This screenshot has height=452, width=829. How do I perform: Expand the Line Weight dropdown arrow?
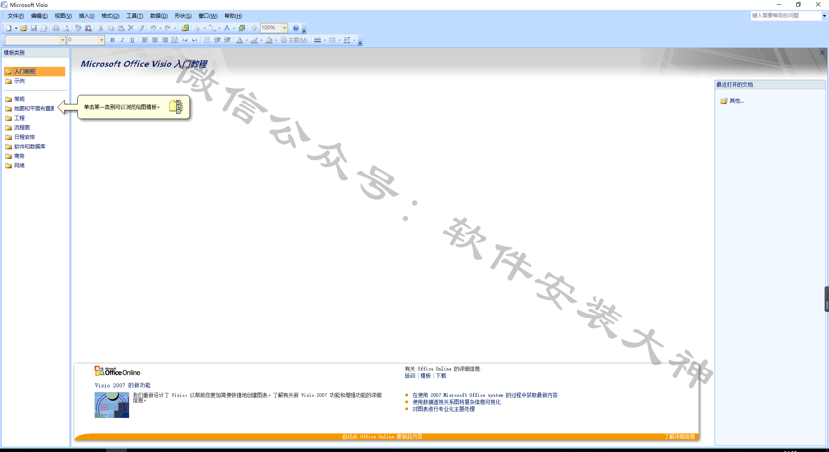pyautogui.click(x=325, y=41)
